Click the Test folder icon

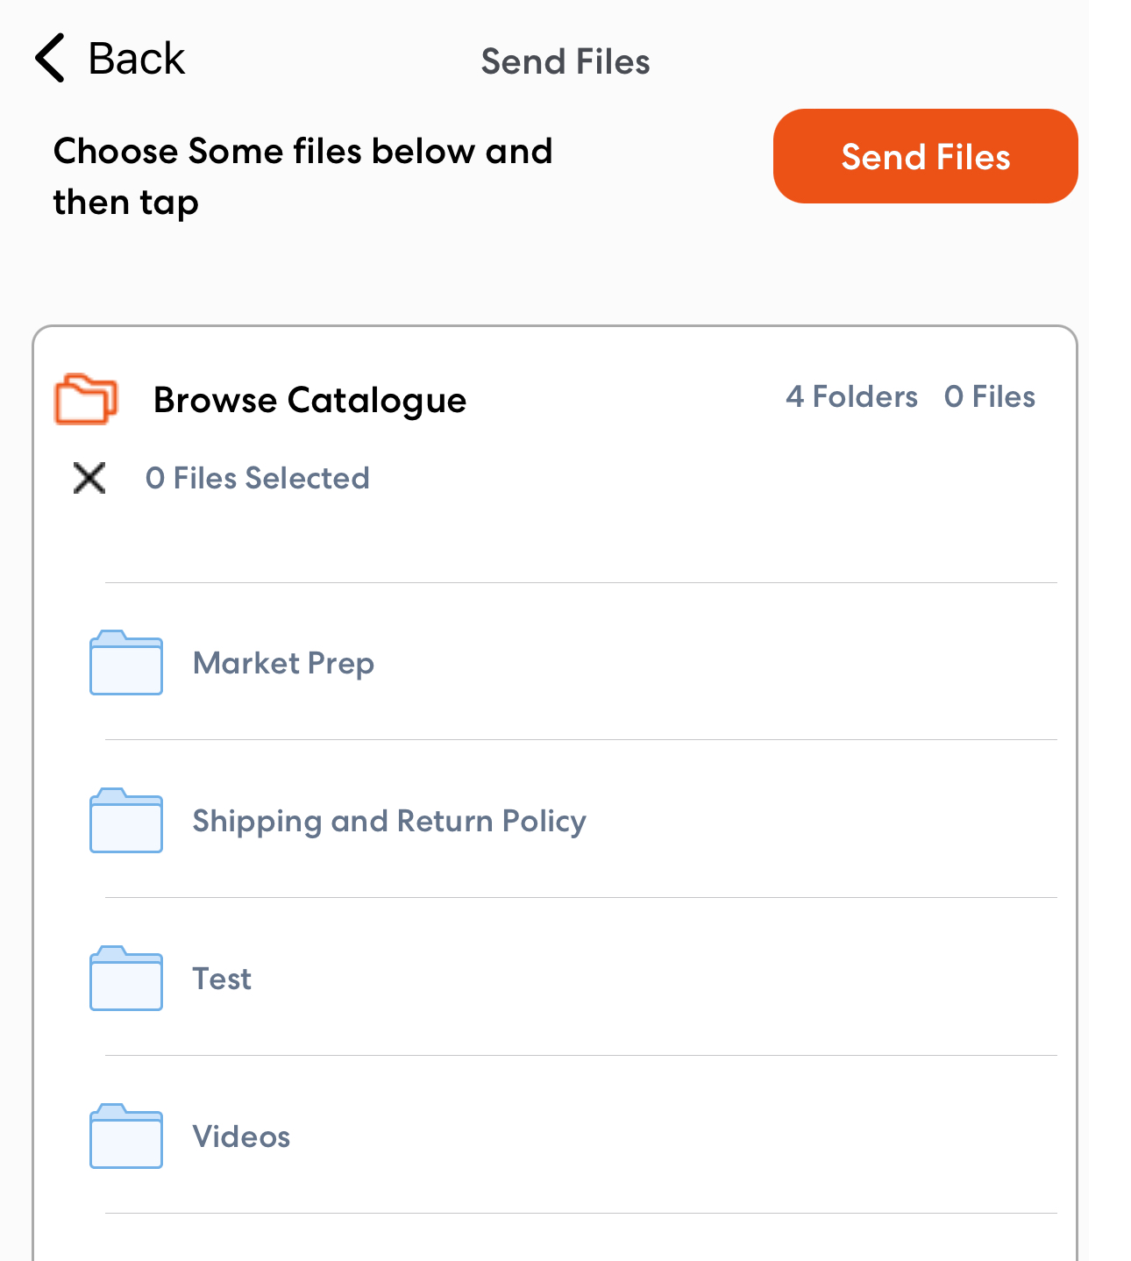click(x=126, y=979)
